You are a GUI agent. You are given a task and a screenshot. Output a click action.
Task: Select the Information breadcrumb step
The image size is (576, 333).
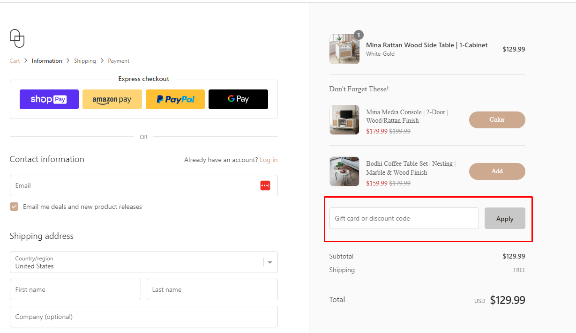(x=47, y=61)
